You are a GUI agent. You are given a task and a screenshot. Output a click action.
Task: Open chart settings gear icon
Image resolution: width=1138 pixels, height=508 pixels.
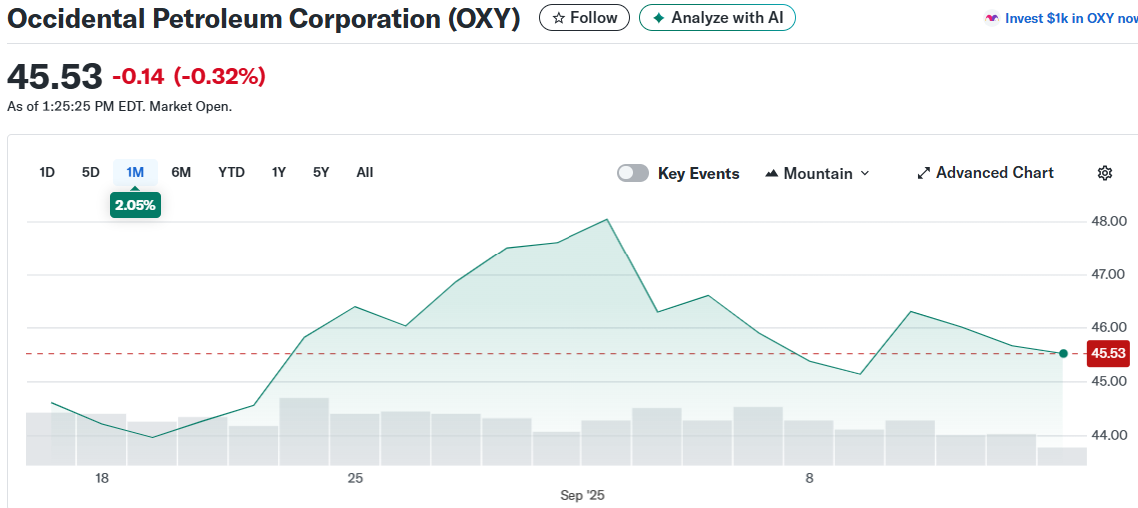click(1105, 173)
